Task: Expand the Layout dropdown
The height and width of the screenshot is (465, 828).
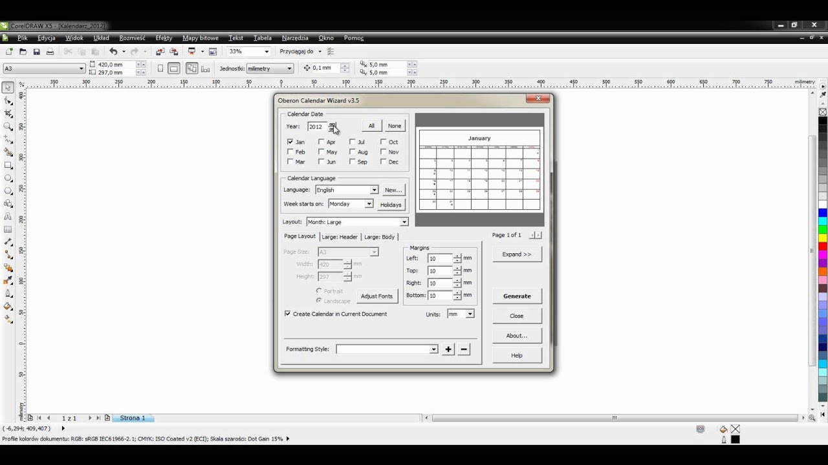Action: (404, 222)
